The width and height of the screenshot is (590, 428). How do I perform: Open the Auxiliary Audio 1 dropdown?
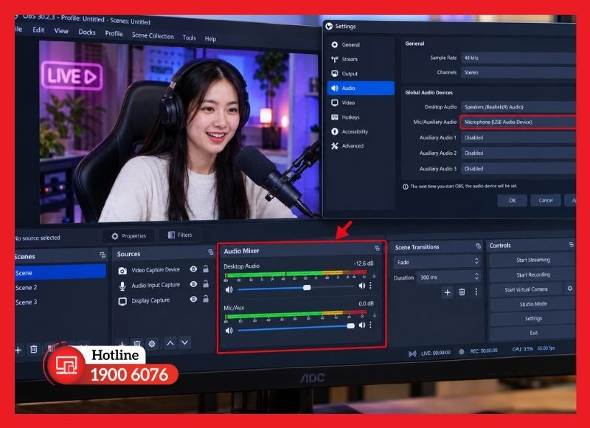pos(518,138)
